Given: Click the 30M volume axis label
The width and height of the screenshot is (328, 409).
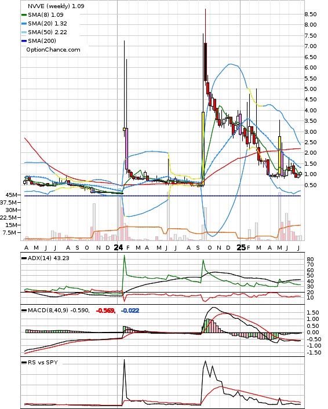Looking at the screenshot, I should coord(12,210).
